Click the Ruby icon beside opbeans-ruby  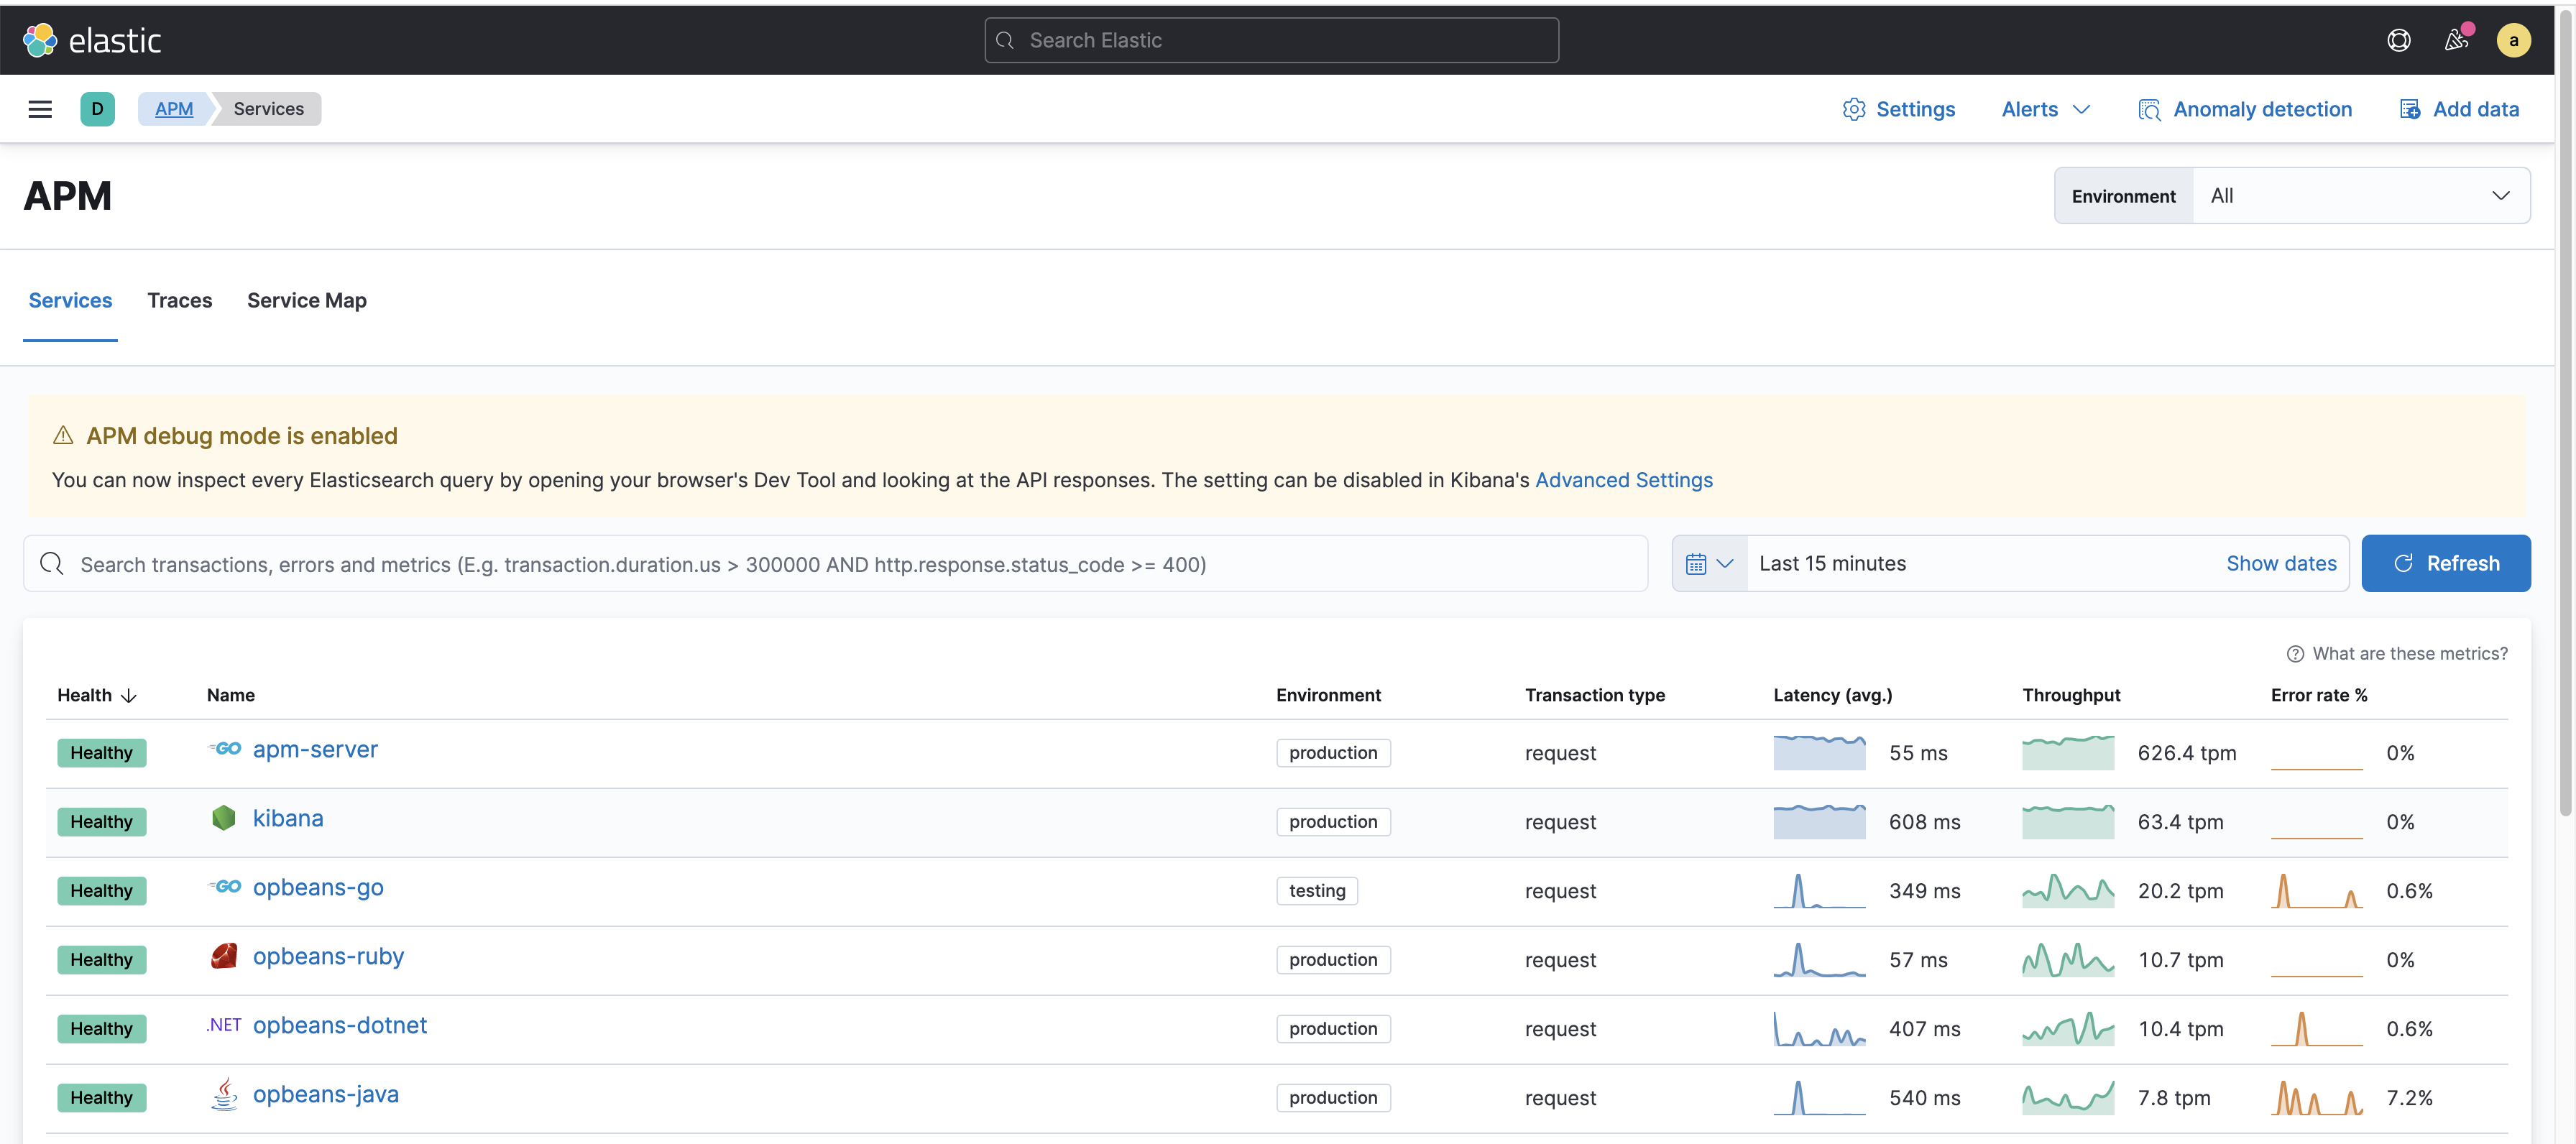[224, 957]
